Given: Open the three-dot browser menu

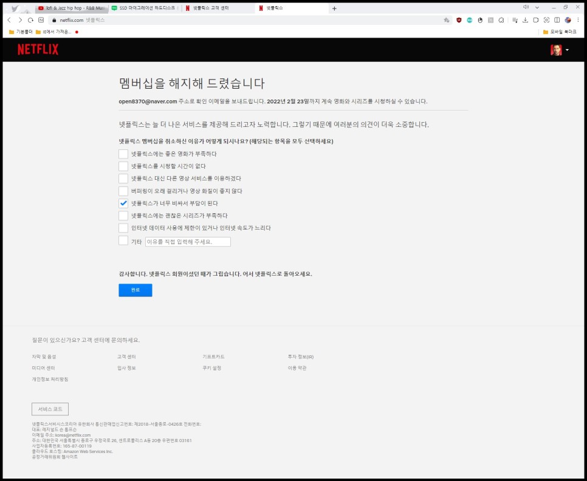Looking at the screenshot, I should (x=578, y=20).
